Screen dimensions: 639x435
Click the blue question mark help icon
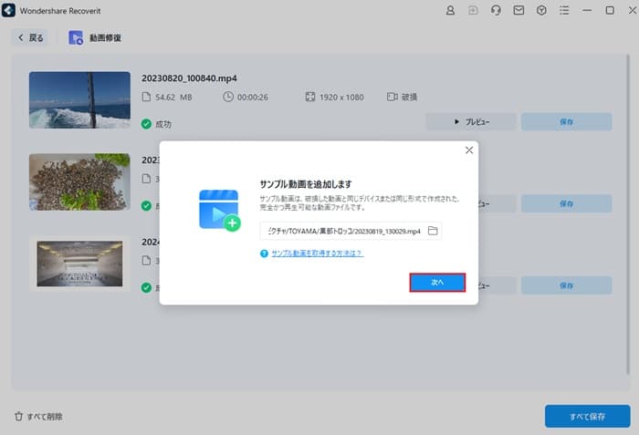click(x=264, y=254)
